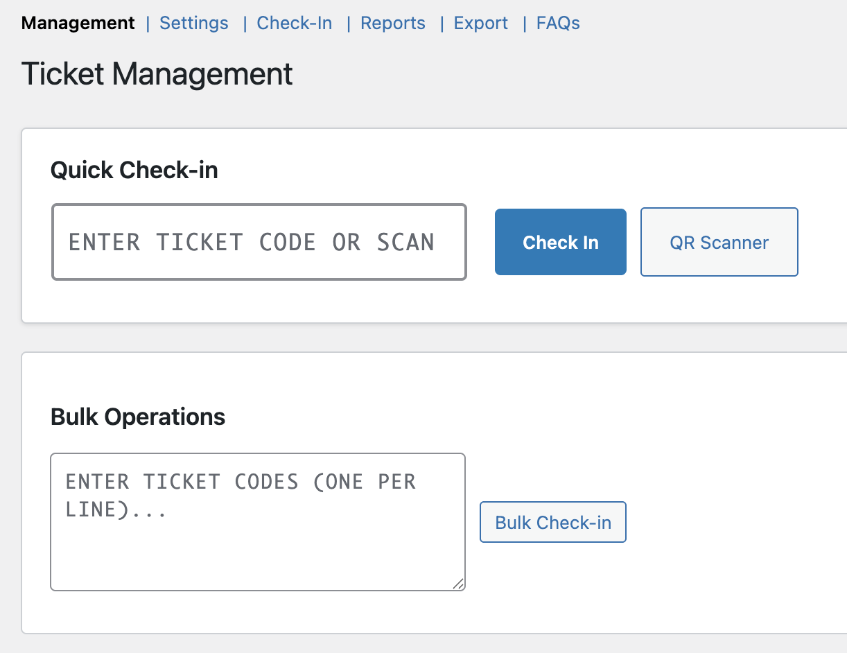Screen dimensions: 847x653
Task: Click empty space right of Bulk Check-in button
Action: tap(728, 522)
